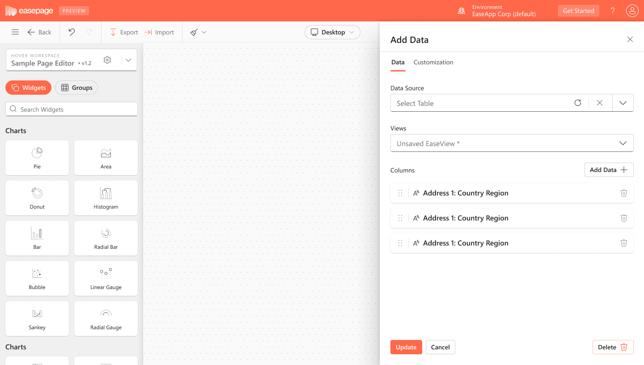Switch to the Groups tab

click(x=76, y=88)
